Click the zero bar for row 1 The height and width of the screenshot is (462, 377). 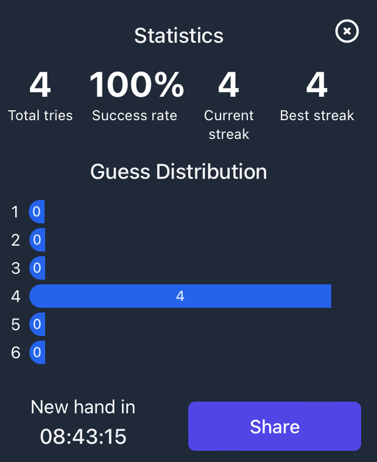click(37, 212)
